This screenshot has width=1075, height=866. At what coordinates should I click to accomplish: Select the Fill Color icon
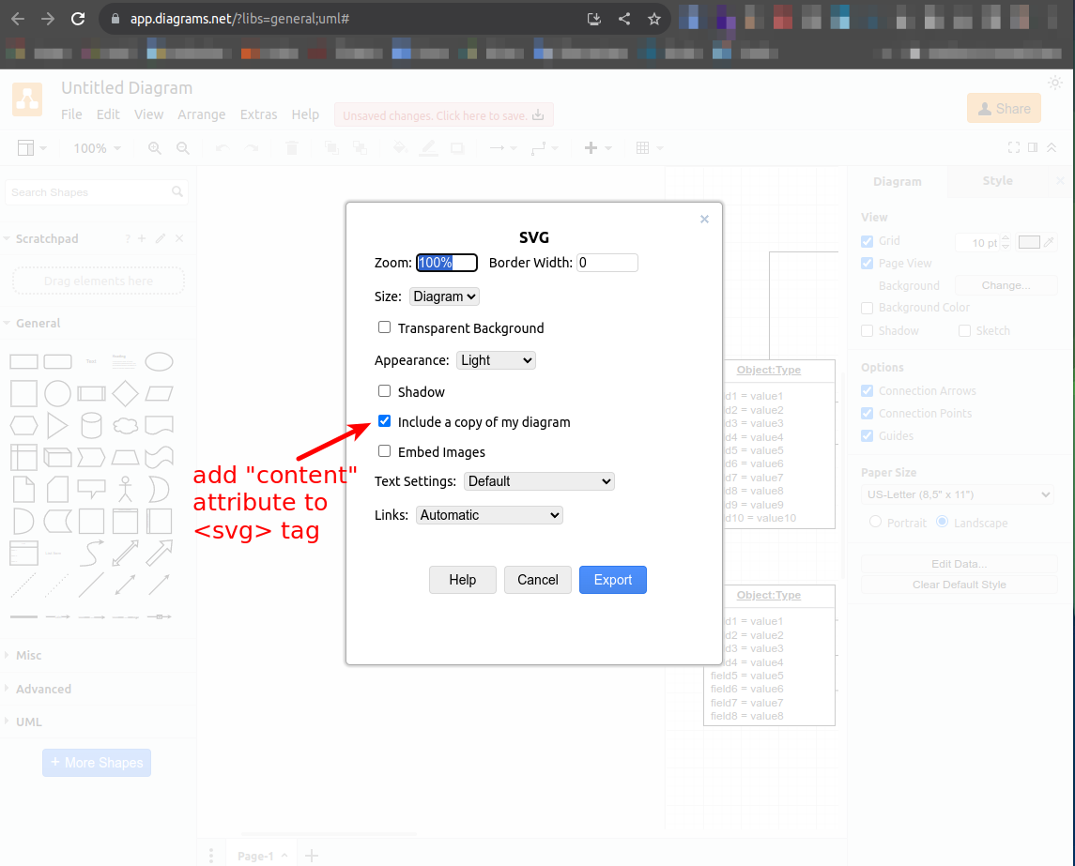coord(398,147)
